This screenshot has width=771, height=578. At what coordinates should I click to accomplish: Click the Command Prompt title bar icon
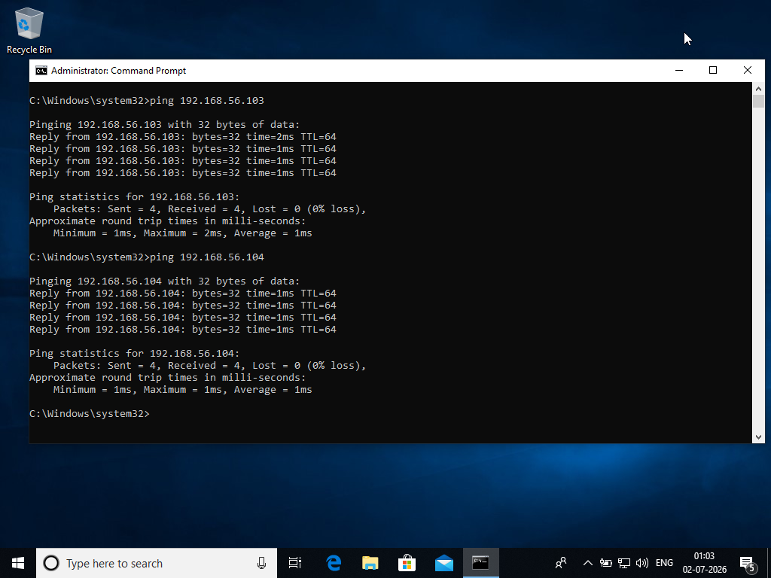point(41,71)
